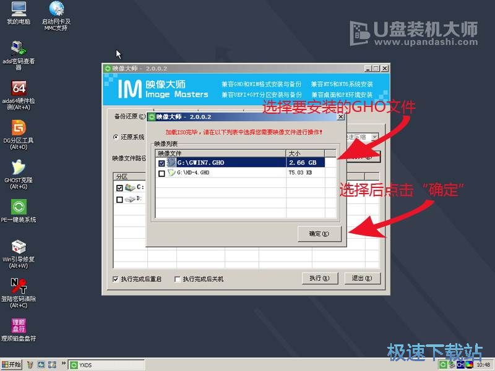Viewport: 495px width, 371px height.
Task: Click the D: drive icon in partition list
Action: (x=130, y=199)
